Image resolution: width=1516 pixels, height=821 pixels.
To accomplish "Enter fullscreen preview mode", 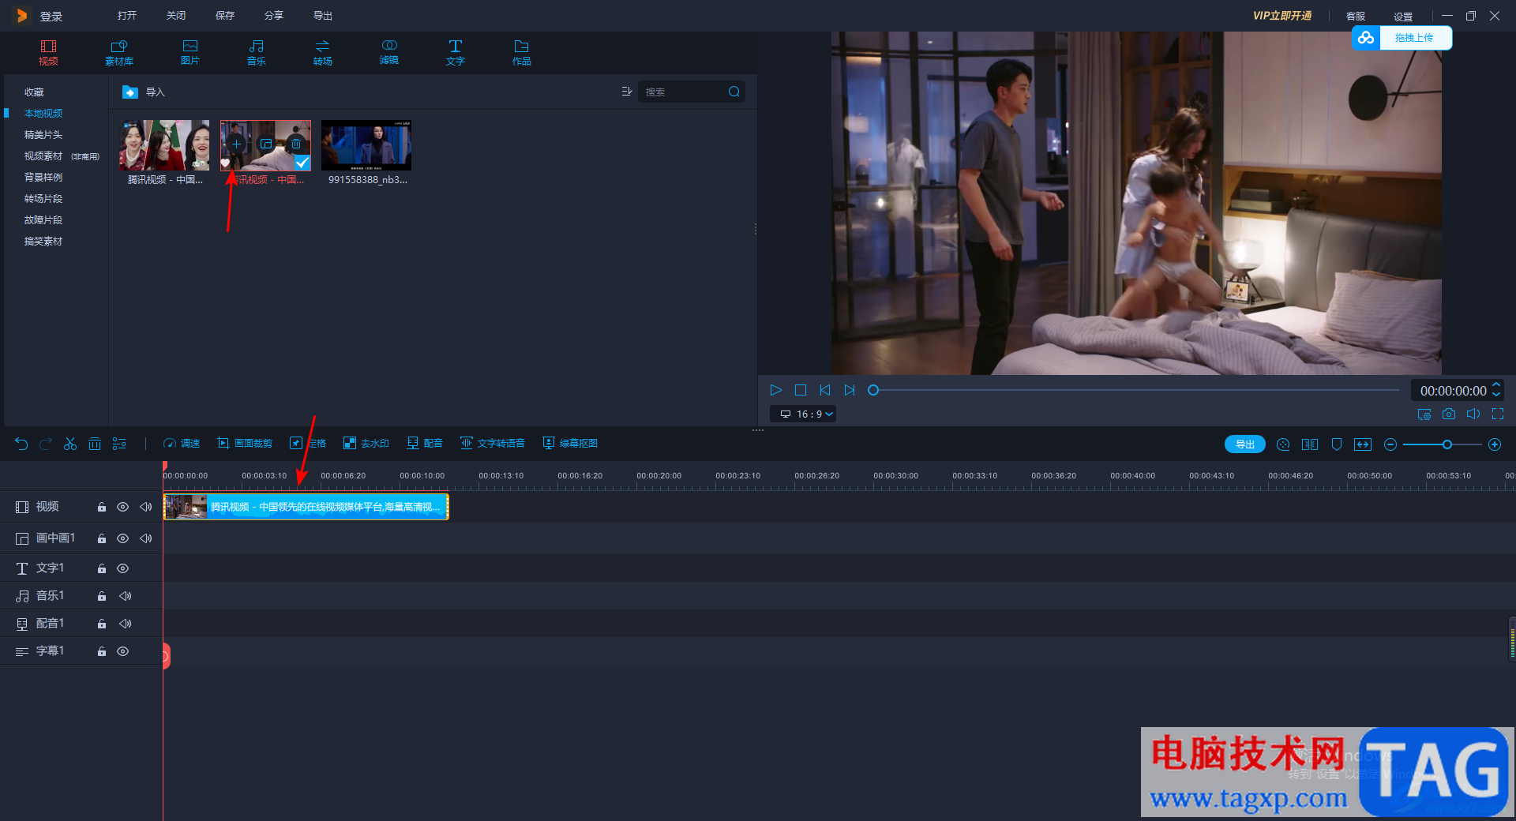I will [1498, 414].
